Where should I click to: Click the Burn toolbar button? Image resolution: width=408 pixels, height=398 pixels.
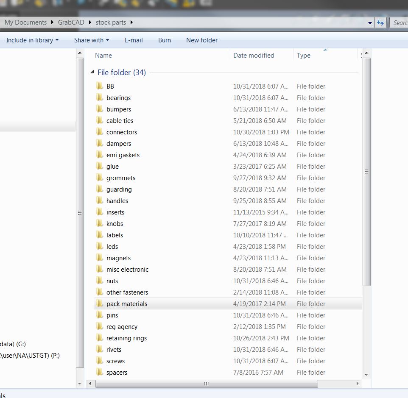pyautogui.click(x=164, y=40)
